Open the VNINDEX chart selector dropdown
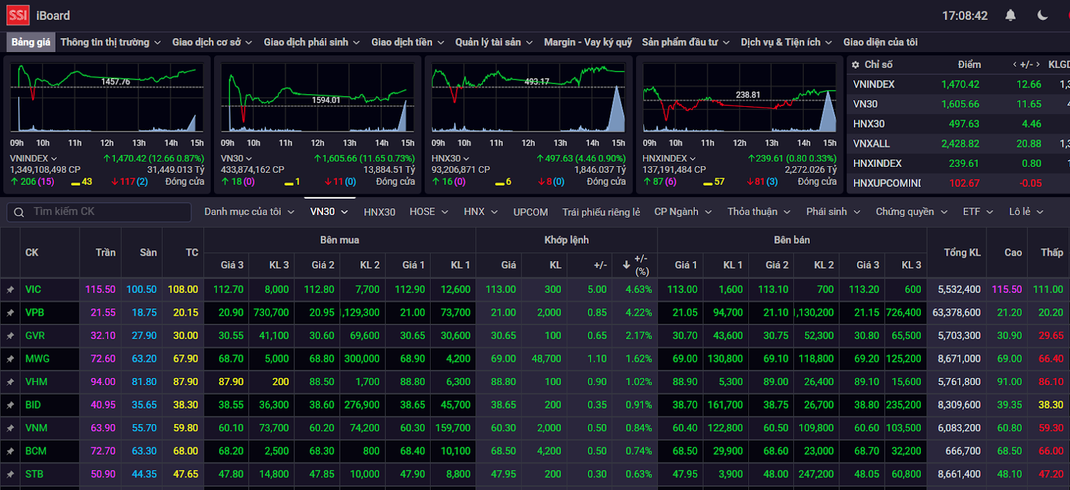The image size is (1070, 490). click(33, 158)
